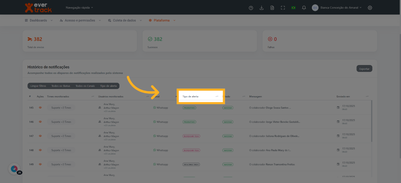This screenshot has height=183, width=401.
Task: Toggle fullscreen mode icon
Action: click(283, 8)
